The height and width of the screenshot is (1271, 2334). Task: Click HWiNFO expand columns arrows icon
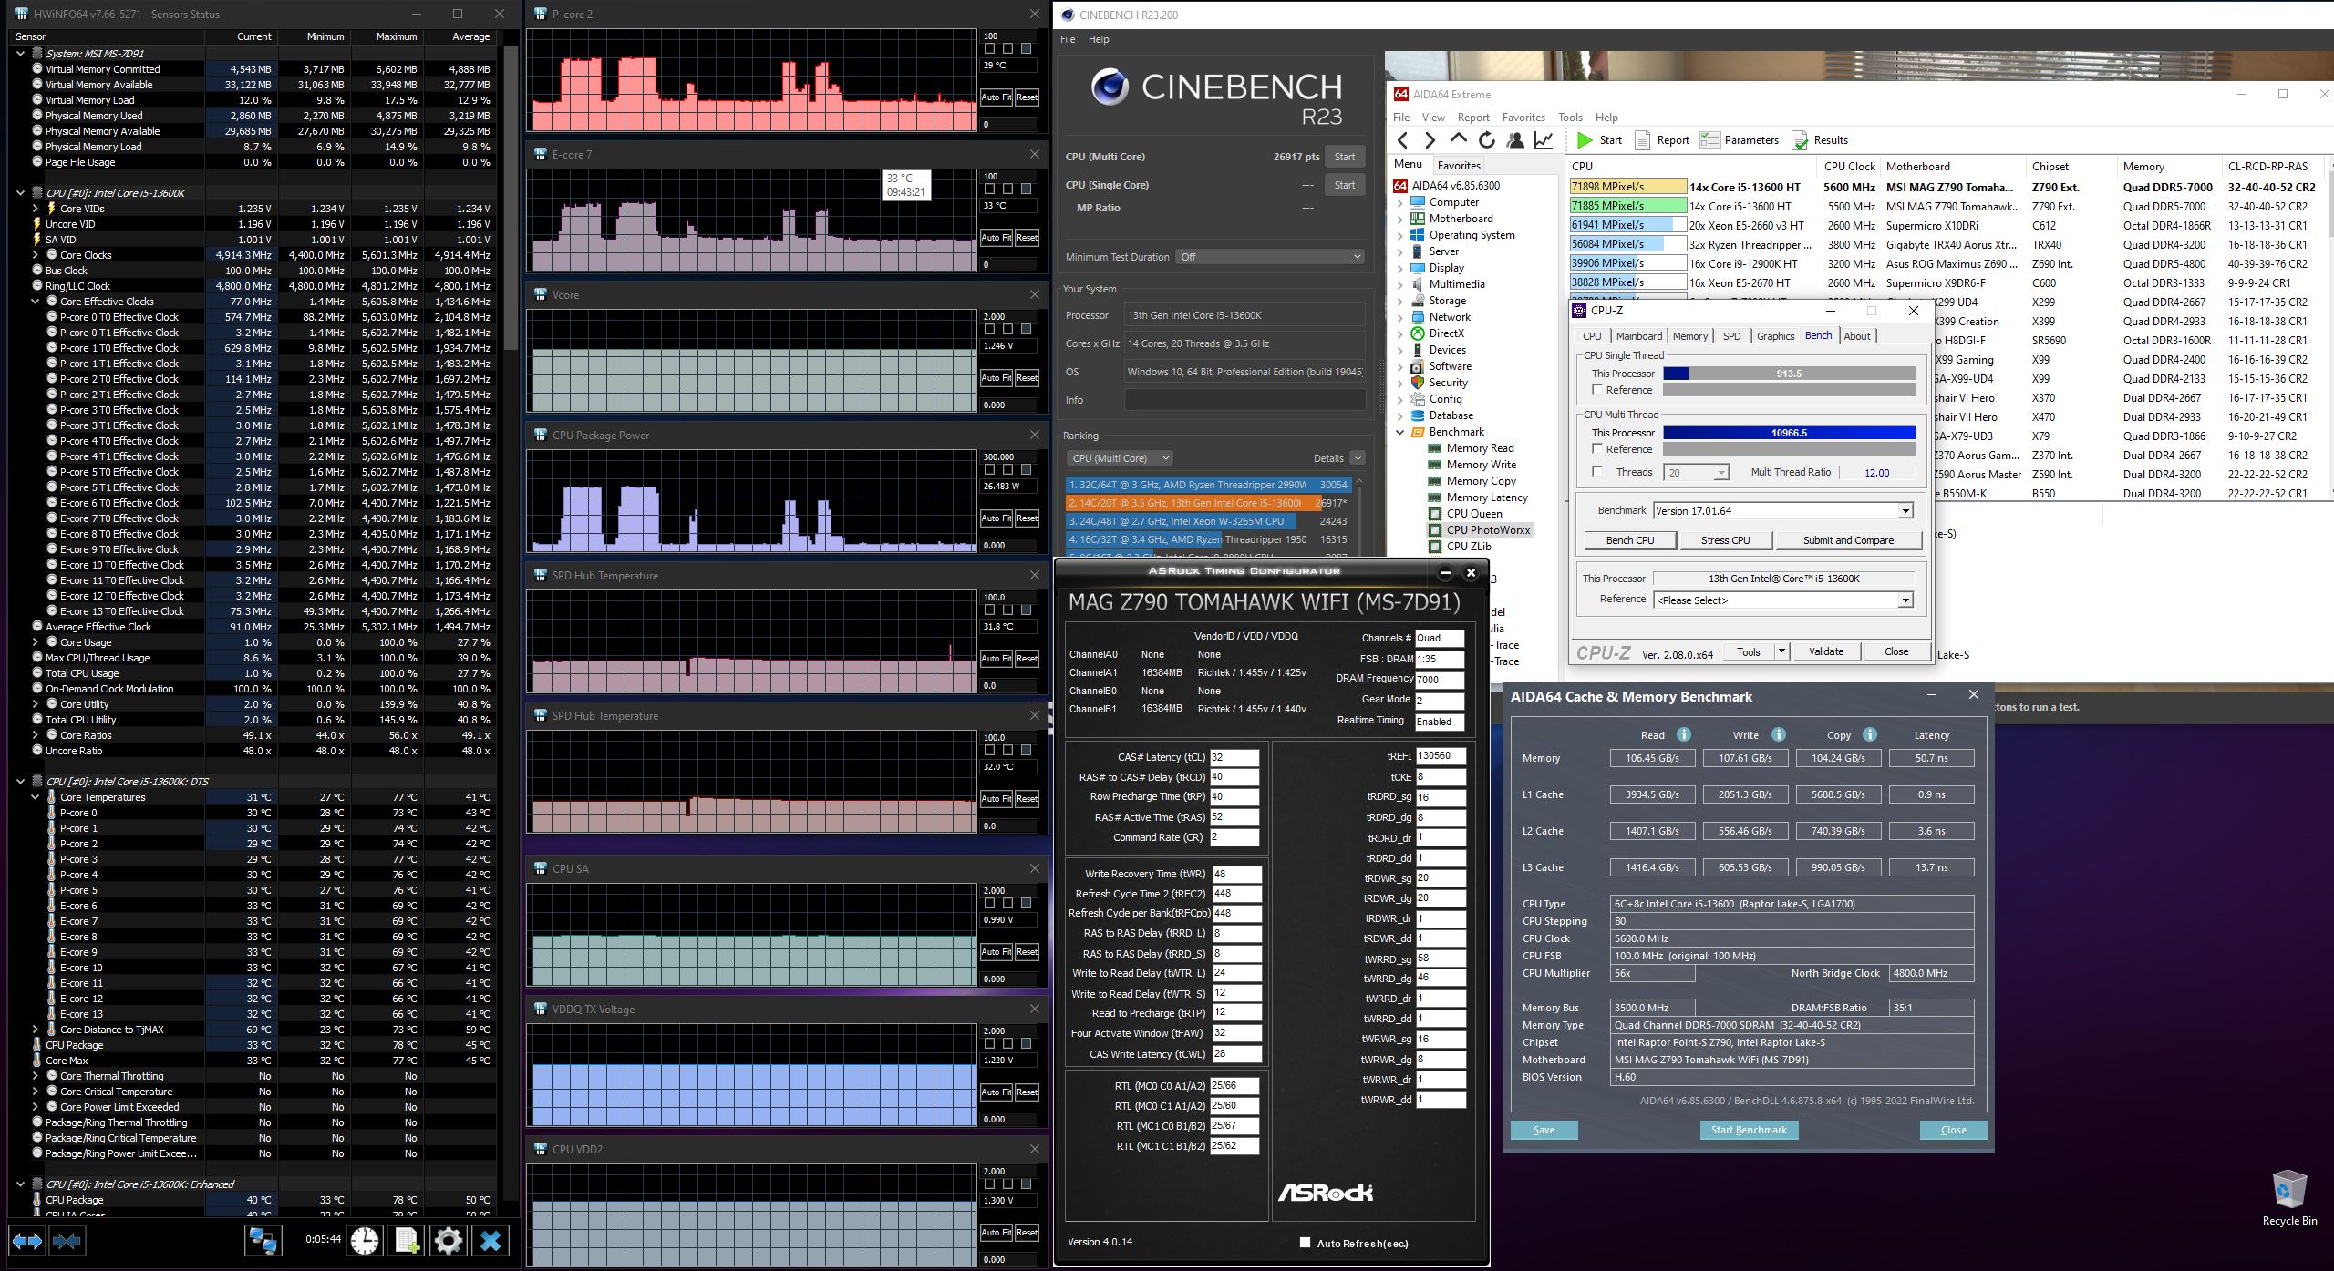[26, 1240]
